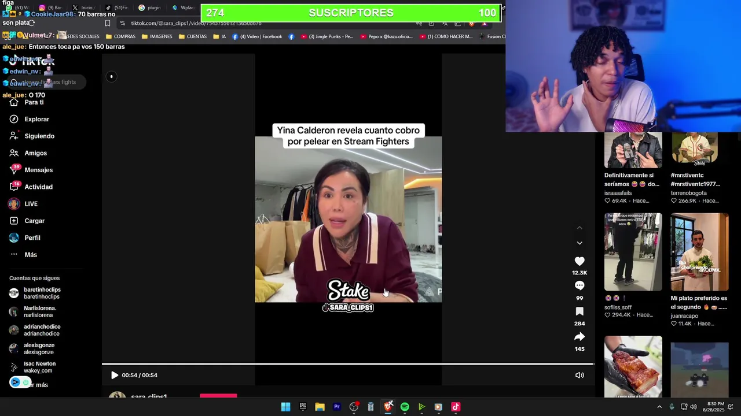Open Narlislorena followed account
Viewport: 741px width, 416px height.
coord(32,311)
